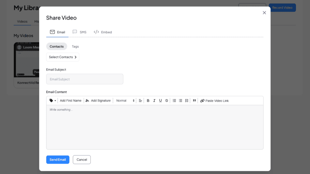This screenshot has width=310, height=174.
Task: Cancel the Share Video dialog
Action: (82, 160)
